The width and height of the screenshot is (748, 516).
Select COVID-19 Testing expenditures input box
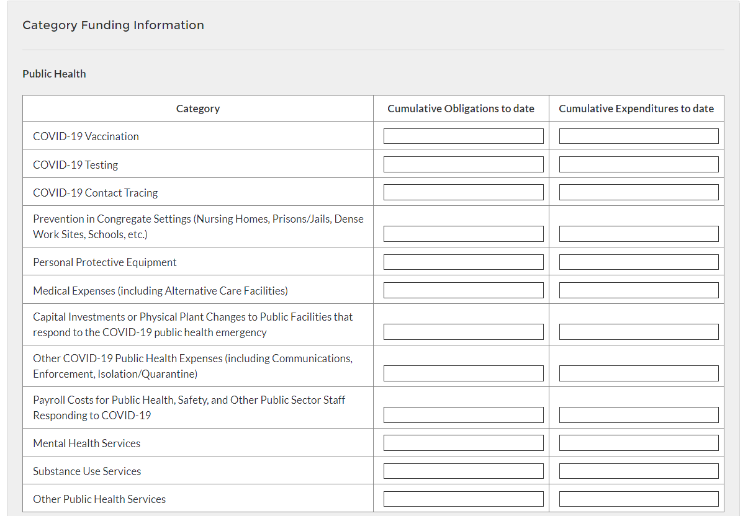coord(639,164)
